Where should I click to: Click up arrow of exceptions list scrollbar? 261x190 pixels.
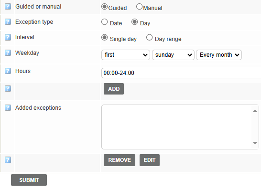[255, 111]
